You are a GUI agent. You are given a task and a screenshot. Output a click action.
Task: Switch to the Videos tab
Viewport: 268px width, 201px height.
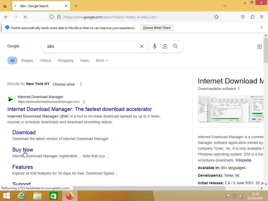click(45, 60)
